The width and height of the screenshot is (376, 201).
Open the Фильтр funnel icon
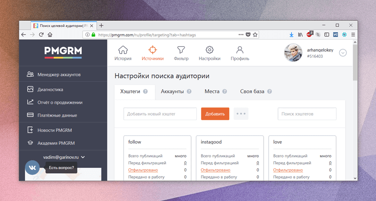pos(181,50)
